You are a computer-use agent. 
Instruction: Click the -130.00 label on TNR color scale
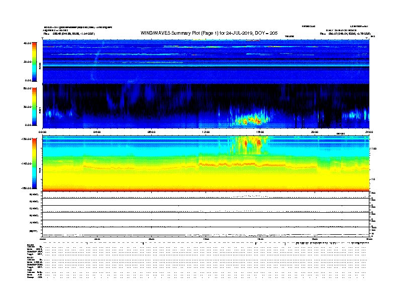(26, 139)
